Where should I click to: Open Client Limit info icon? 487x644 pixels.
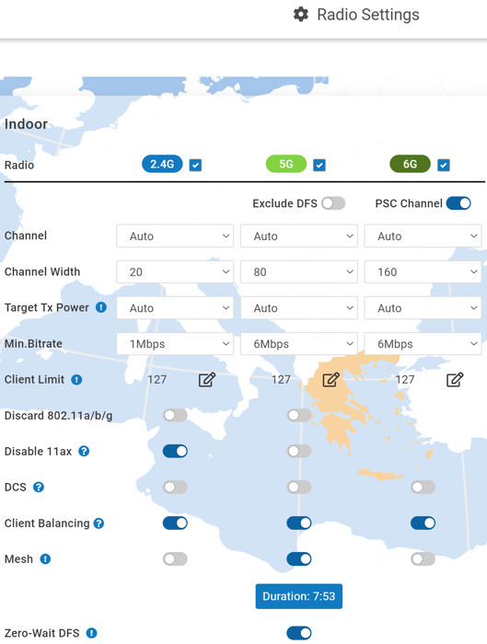click(76, 379)
